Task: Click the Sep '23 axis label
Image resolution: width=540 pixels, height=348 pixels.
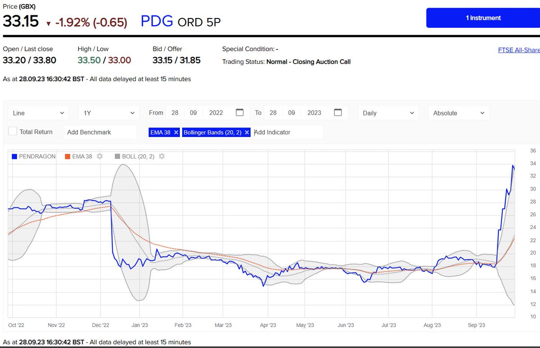Action: point(477,325)
